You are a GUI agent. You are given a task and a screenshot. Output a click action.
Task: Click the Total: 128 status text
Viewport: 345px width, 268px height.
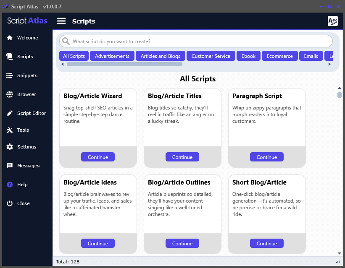pos(68,262)
